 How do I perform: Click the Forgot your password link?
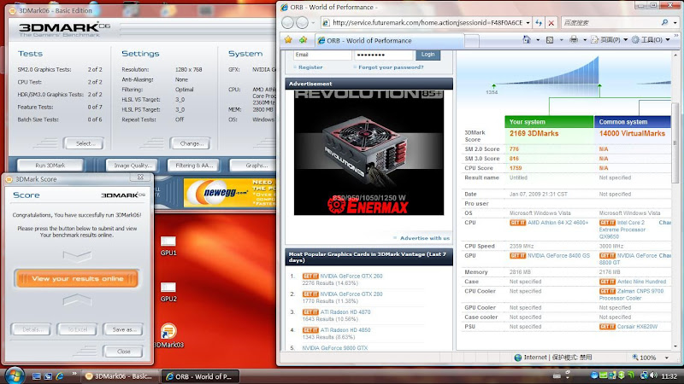click(391, 67)
